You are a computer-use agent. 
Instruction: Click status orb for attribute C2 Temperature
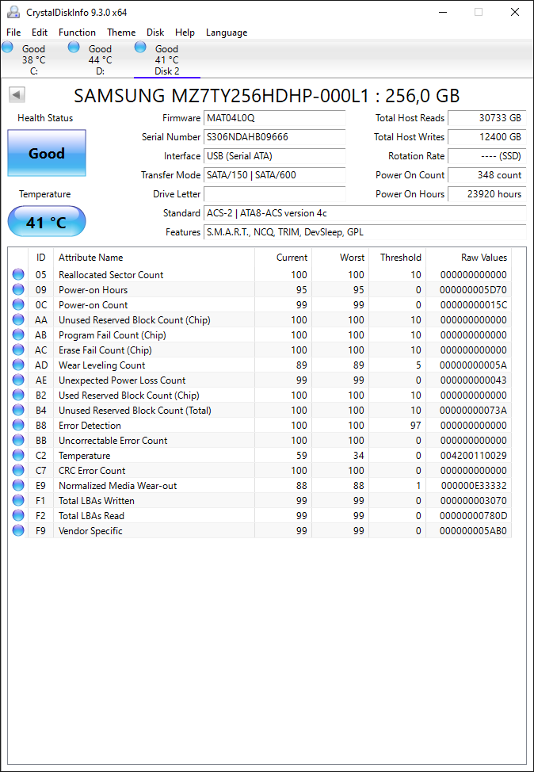18,456
